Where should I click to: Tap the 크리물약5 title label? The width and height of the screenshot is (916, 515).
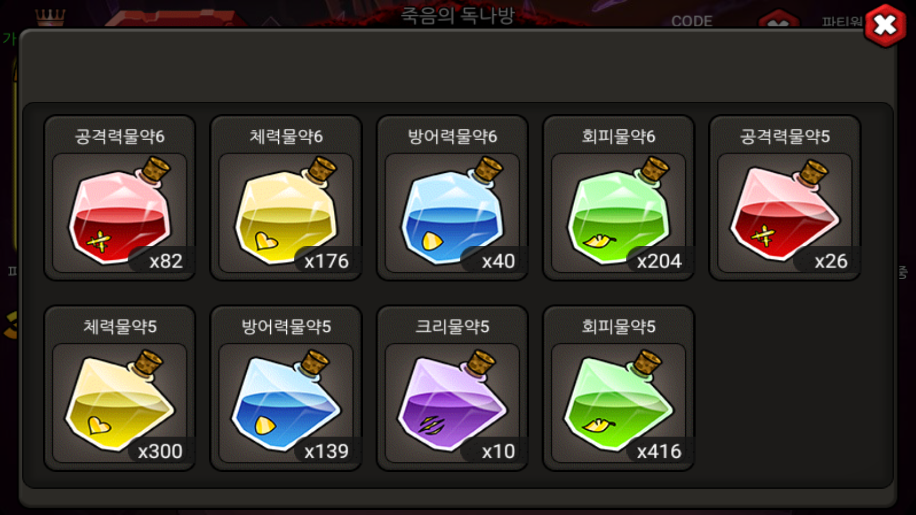pos(452,327)
